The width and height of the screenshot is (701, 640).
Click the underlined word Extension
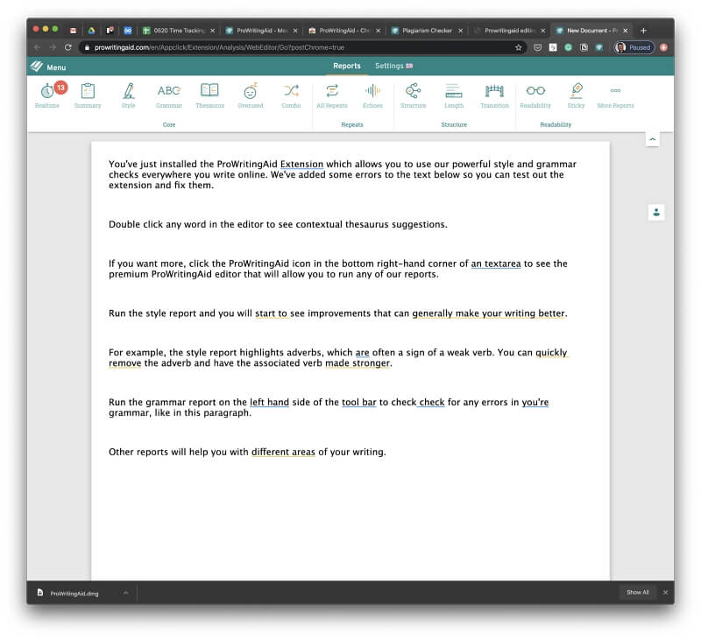tap(301, 165)
